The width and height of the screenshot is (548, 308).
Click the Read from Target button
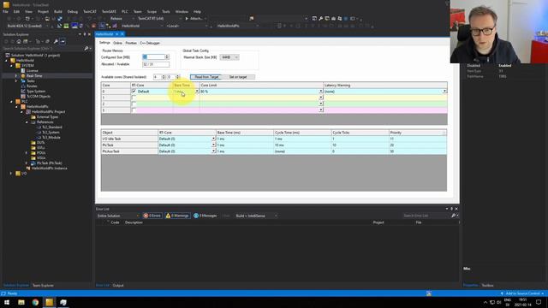pos(205,77)
